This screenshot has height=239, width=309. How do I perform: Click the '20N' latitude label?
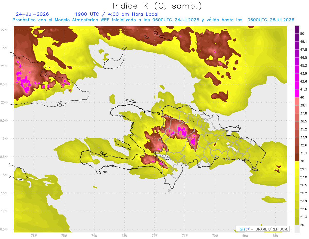[x=4, y=102]
